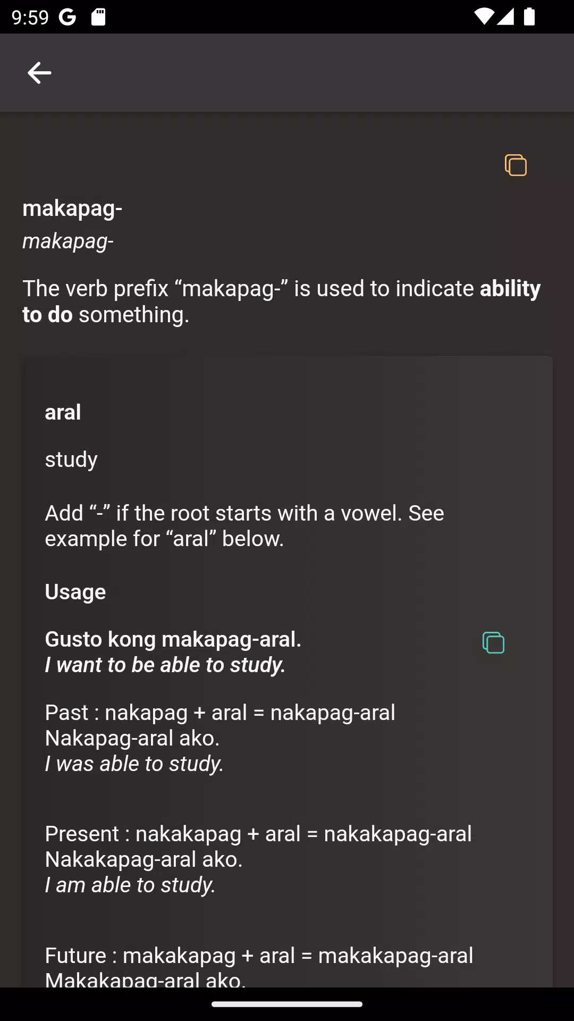Image resolution: width=574 pixels, height=1021 pixels.
Task: Tap the vowel rule explanation text
Action: coord(244,525)
